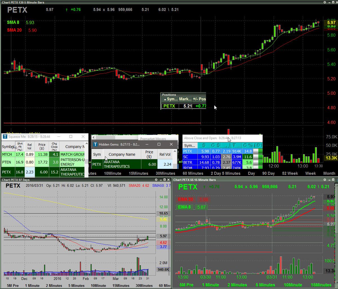Click the Squeeze Me vertical scrollbar
The height and width of the screenshot is (289, 338).
pyautogui.click(x=87, y=159)
